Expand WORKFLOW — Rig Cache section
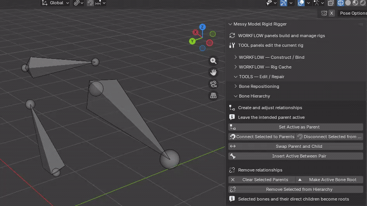 click(x=235, y=67)
